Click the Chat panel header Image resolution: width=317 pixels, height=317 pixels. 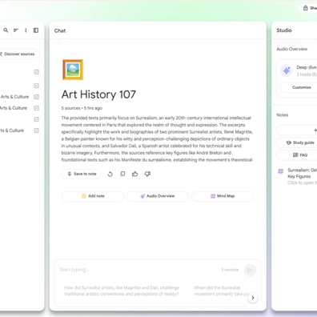coord(60,30)
